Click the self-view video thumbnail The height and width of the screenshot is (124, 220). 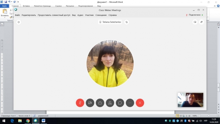[190, 100]
